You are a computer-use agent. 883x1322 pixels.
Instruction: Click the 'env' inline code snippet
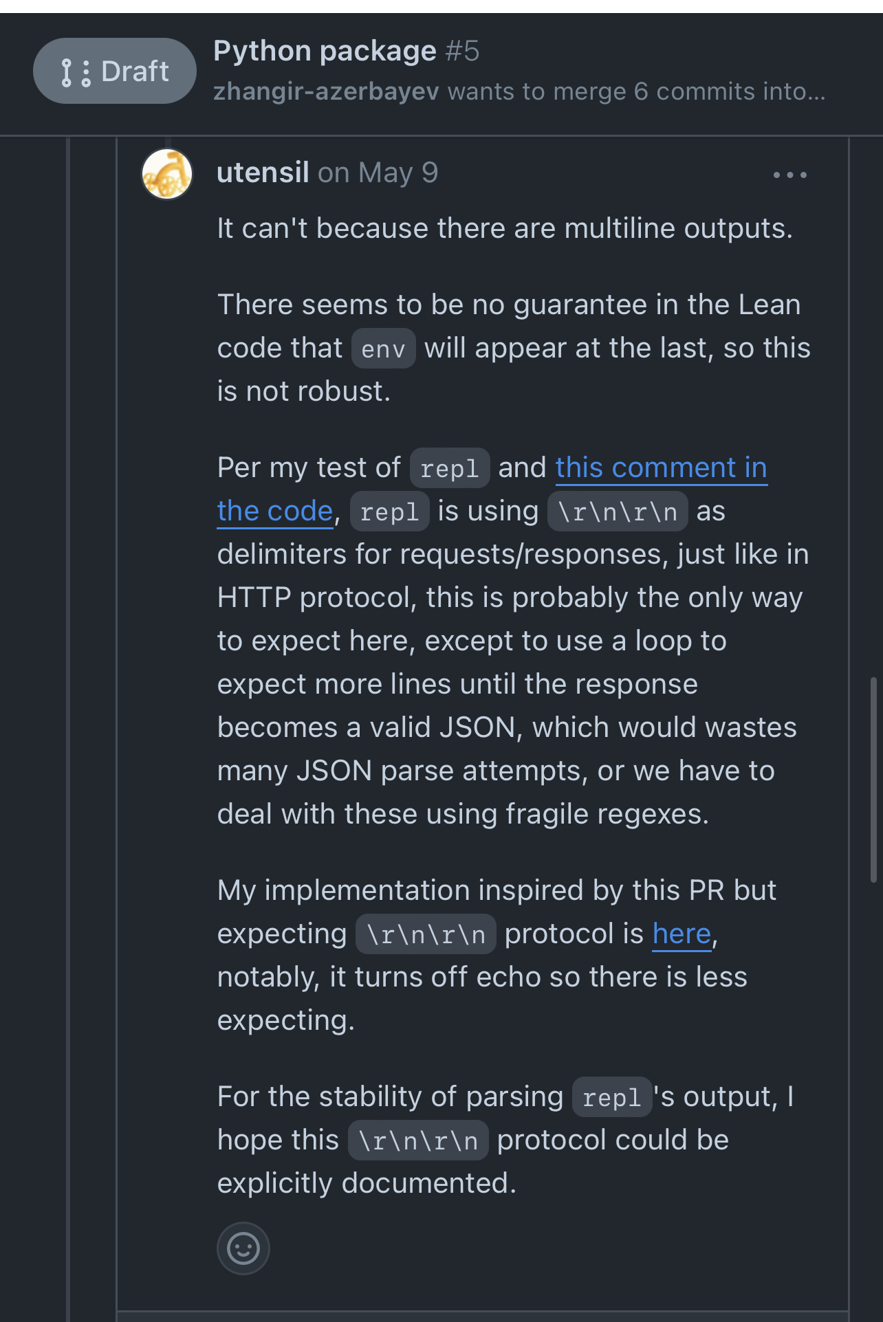(384, 349)
